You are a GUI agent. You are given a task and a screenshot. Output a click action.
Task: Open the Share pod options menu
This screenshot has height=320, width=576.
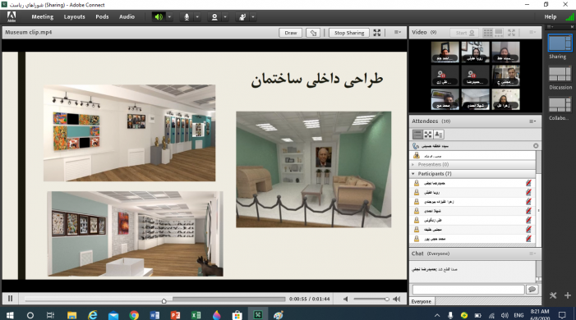click(398, 32)
